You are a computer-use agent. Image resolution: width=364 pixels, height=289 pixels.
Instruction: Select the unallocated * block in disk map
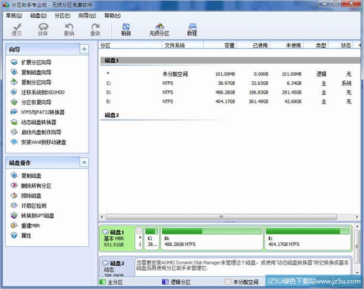click(x=139, y=239)
